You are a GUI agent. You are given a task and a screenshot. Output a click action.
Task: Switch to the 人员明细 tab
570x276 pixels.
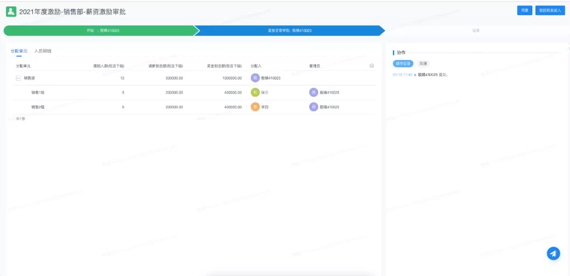pos(43,51)
